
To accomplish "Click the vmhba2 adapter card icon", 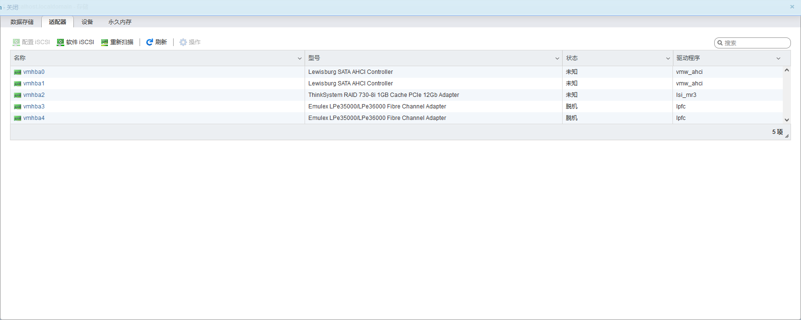I will point(18,95).
